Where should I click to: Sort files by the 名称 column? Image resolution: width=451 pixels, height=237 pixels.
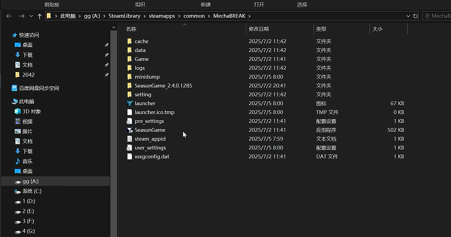pyautogui.click(x=131, y=29)
